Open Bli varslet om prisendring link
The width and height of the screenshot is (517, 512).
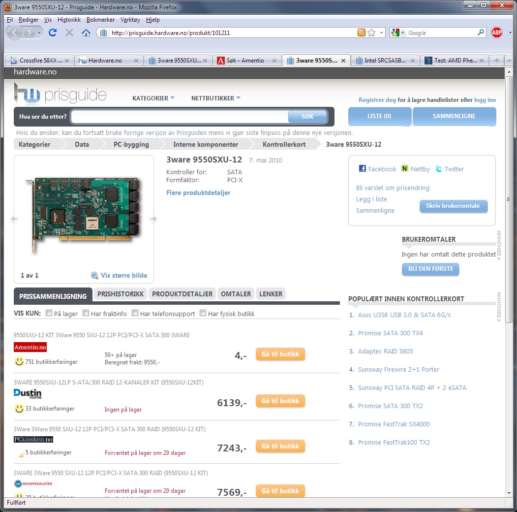[x=393, y=188]
